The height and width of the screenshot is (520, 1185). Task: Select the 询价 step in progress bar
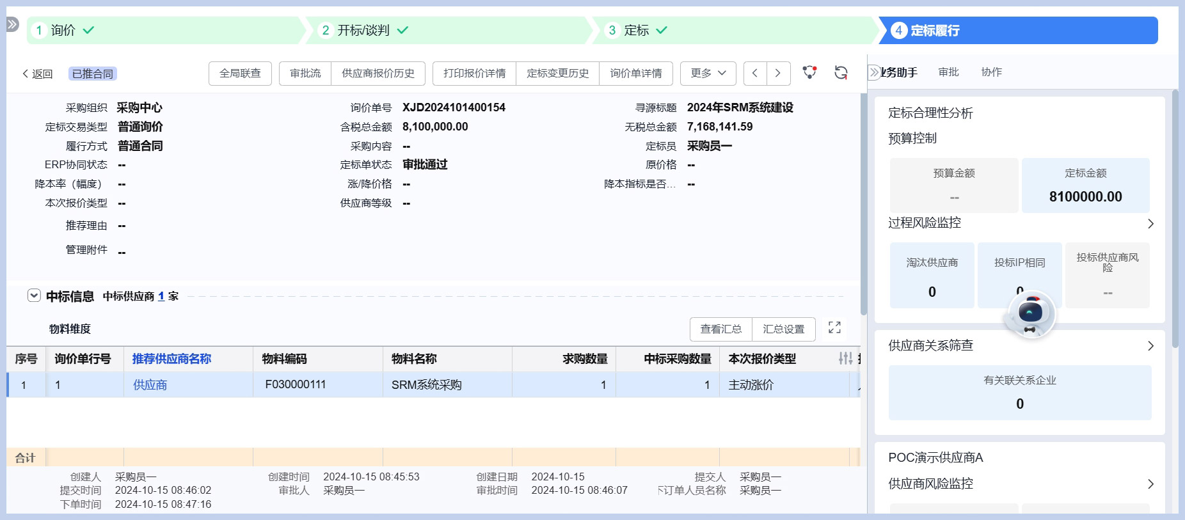click(x=64, y=30)
